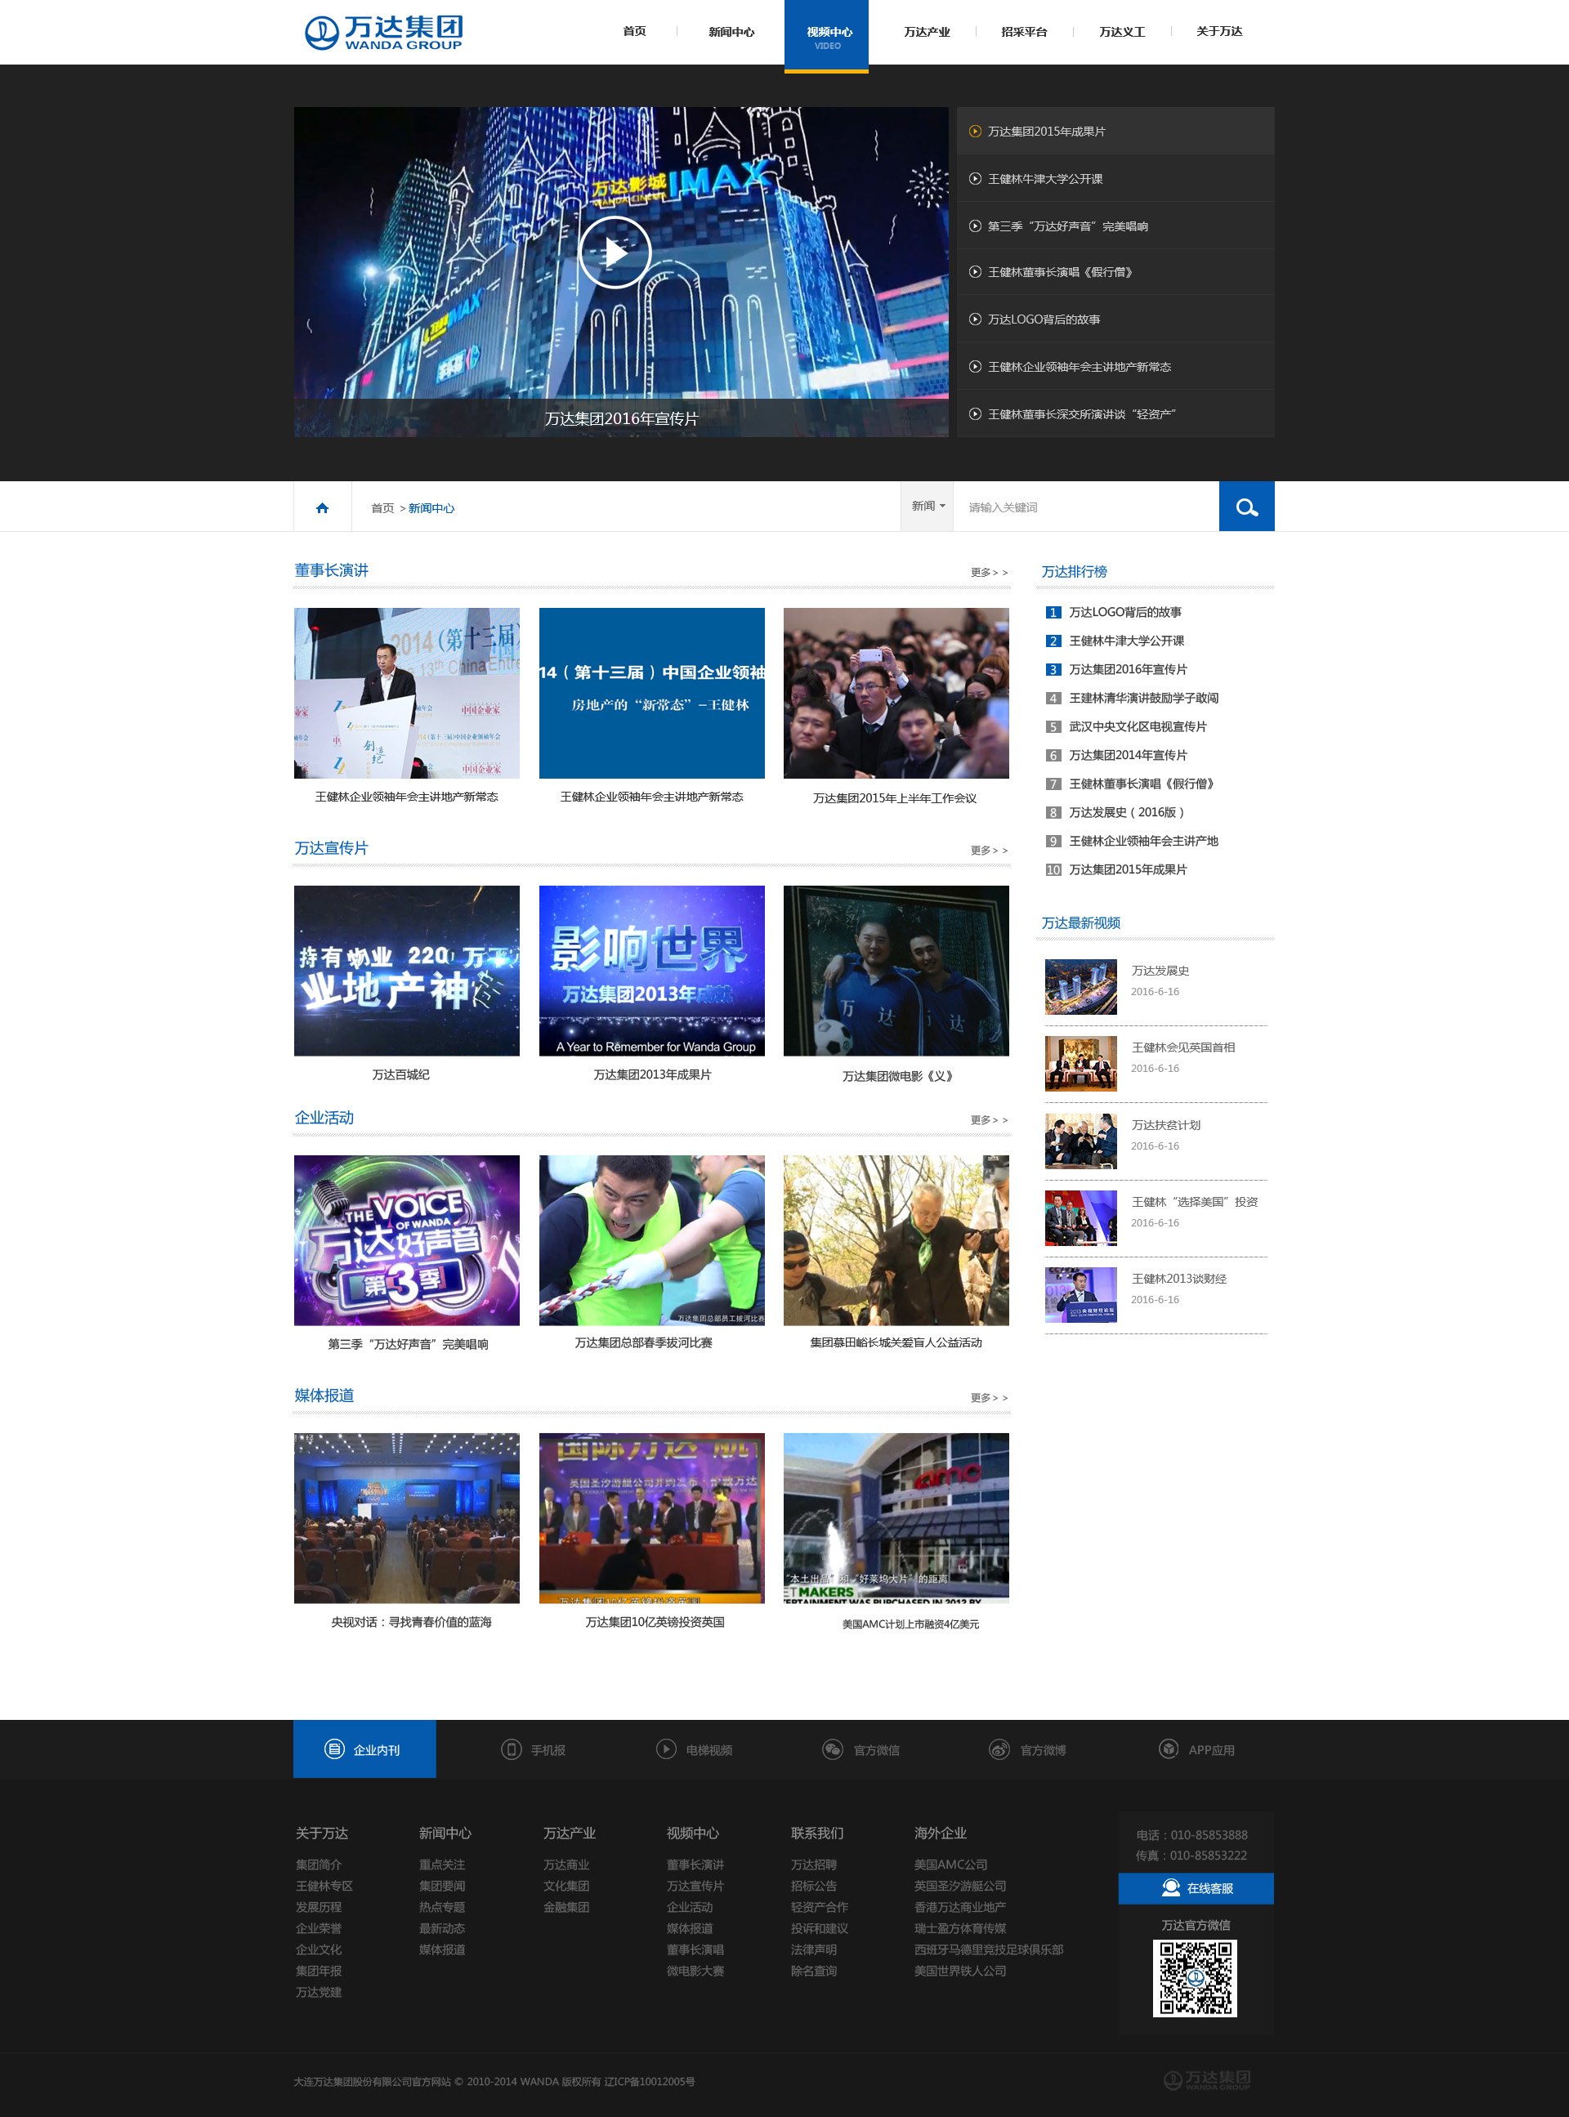The height and width of the screenshot is (2117, 1569).
Task: Open the 官方微博 Weibo icon
Action: coord(999,1749)
